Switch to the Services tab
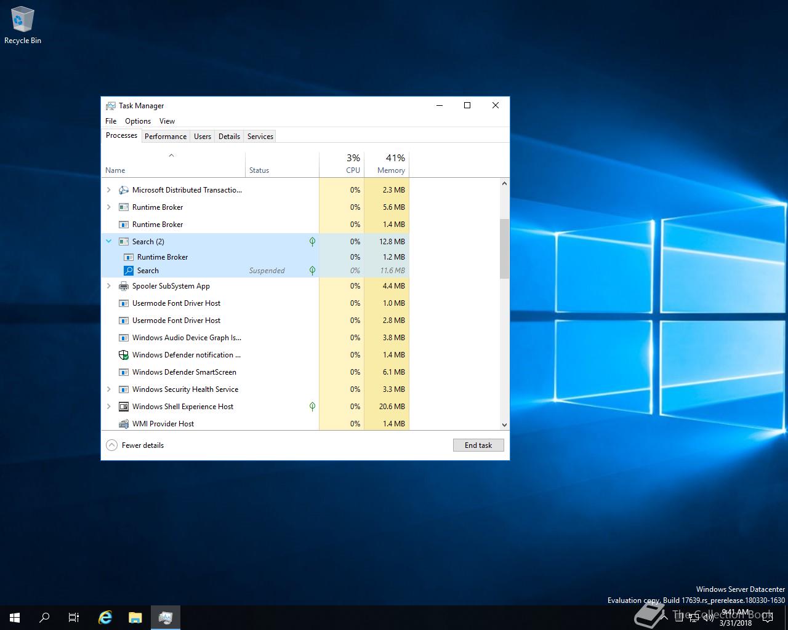Screen dimensions: 788x630 260,137
